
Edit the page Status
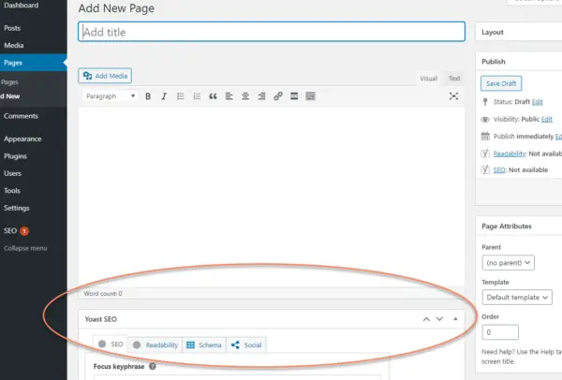pos(537,102)
